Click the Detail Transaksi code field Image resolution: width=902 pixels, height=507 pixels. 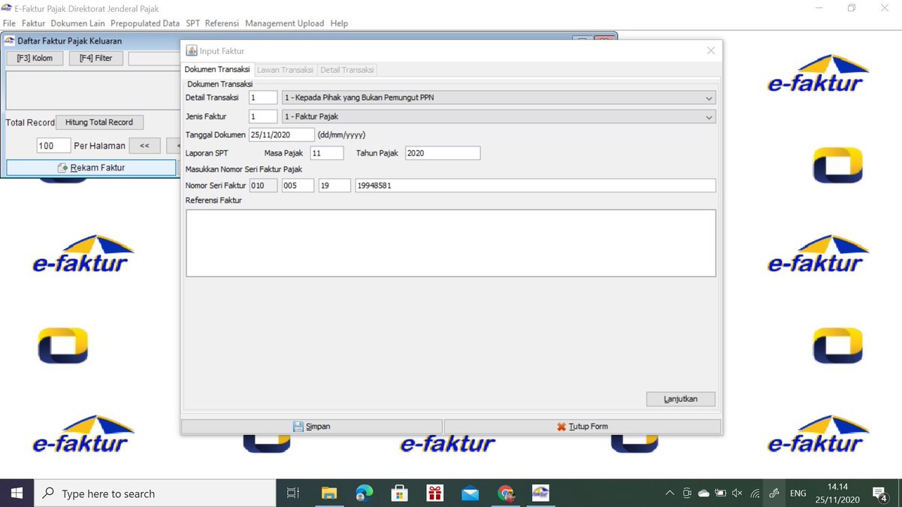click(263, 98)
